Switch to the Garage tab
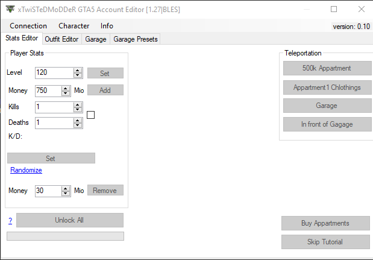The image size is (373, 260). 96,39
